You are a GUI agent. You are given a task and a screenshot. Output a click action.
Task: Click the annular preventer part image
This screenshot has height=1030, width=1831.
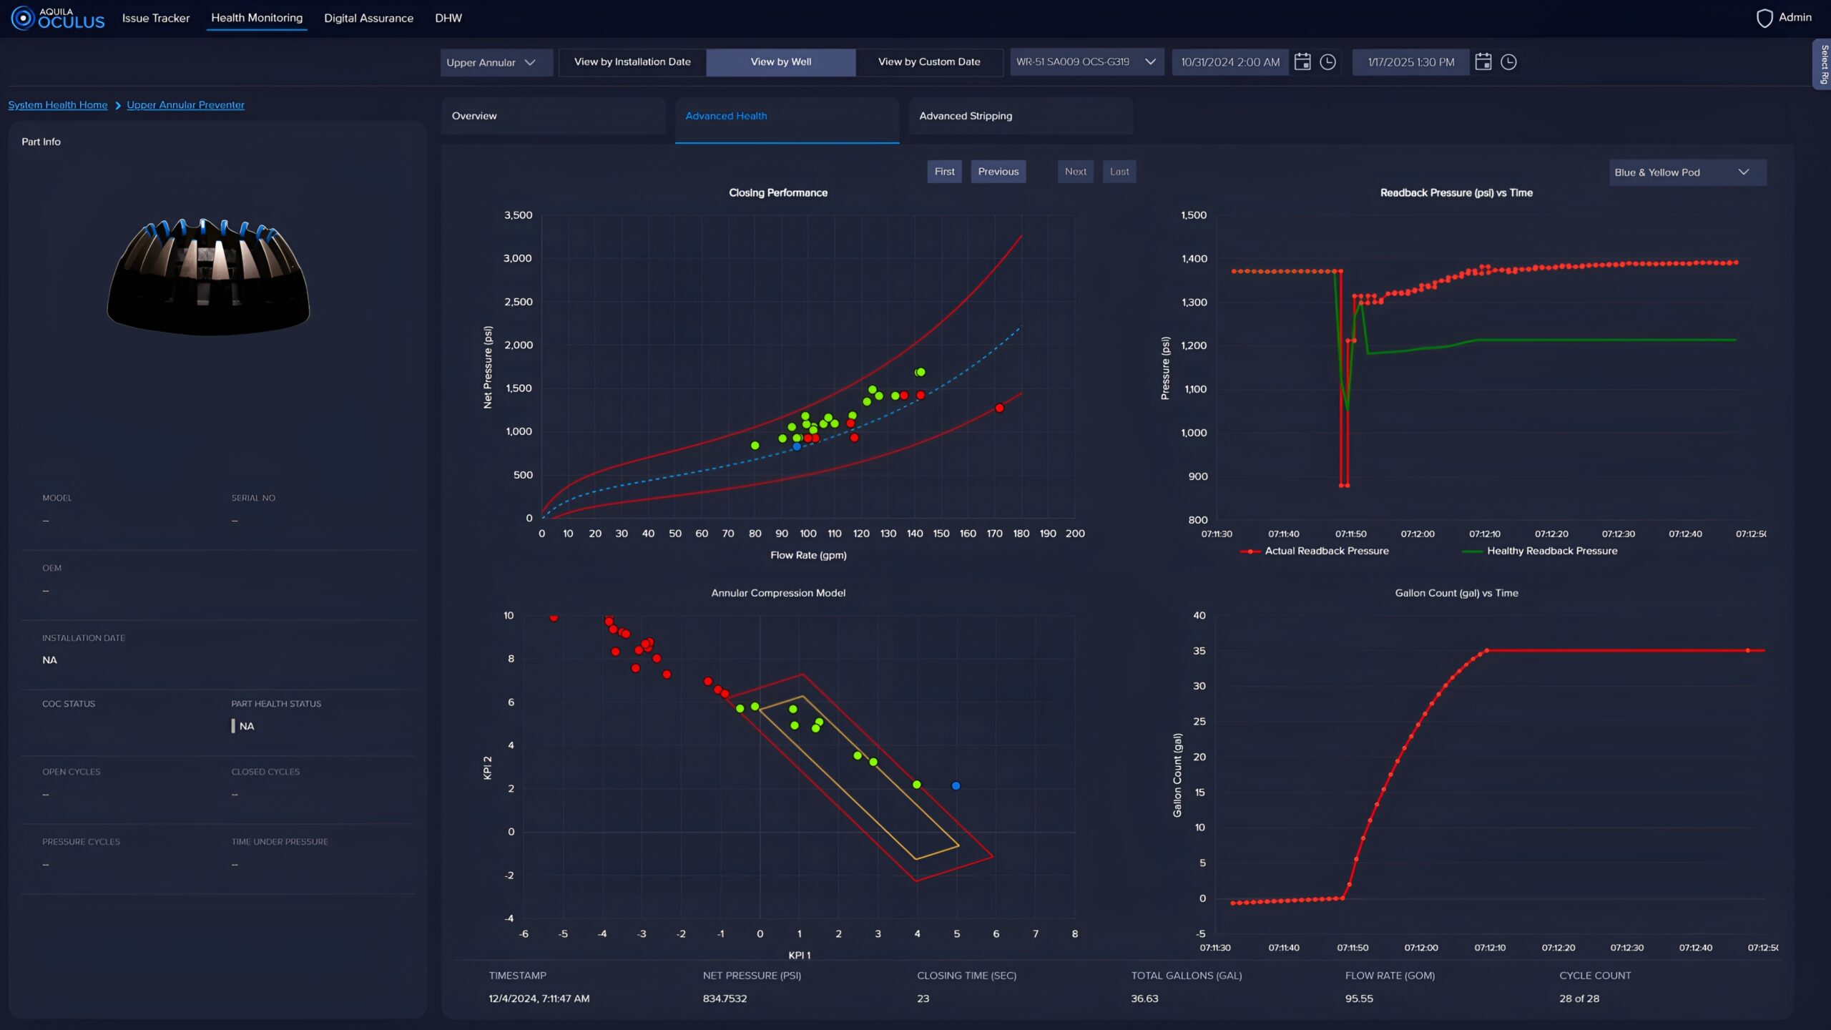pyautogui.click(x=208, y=278)
